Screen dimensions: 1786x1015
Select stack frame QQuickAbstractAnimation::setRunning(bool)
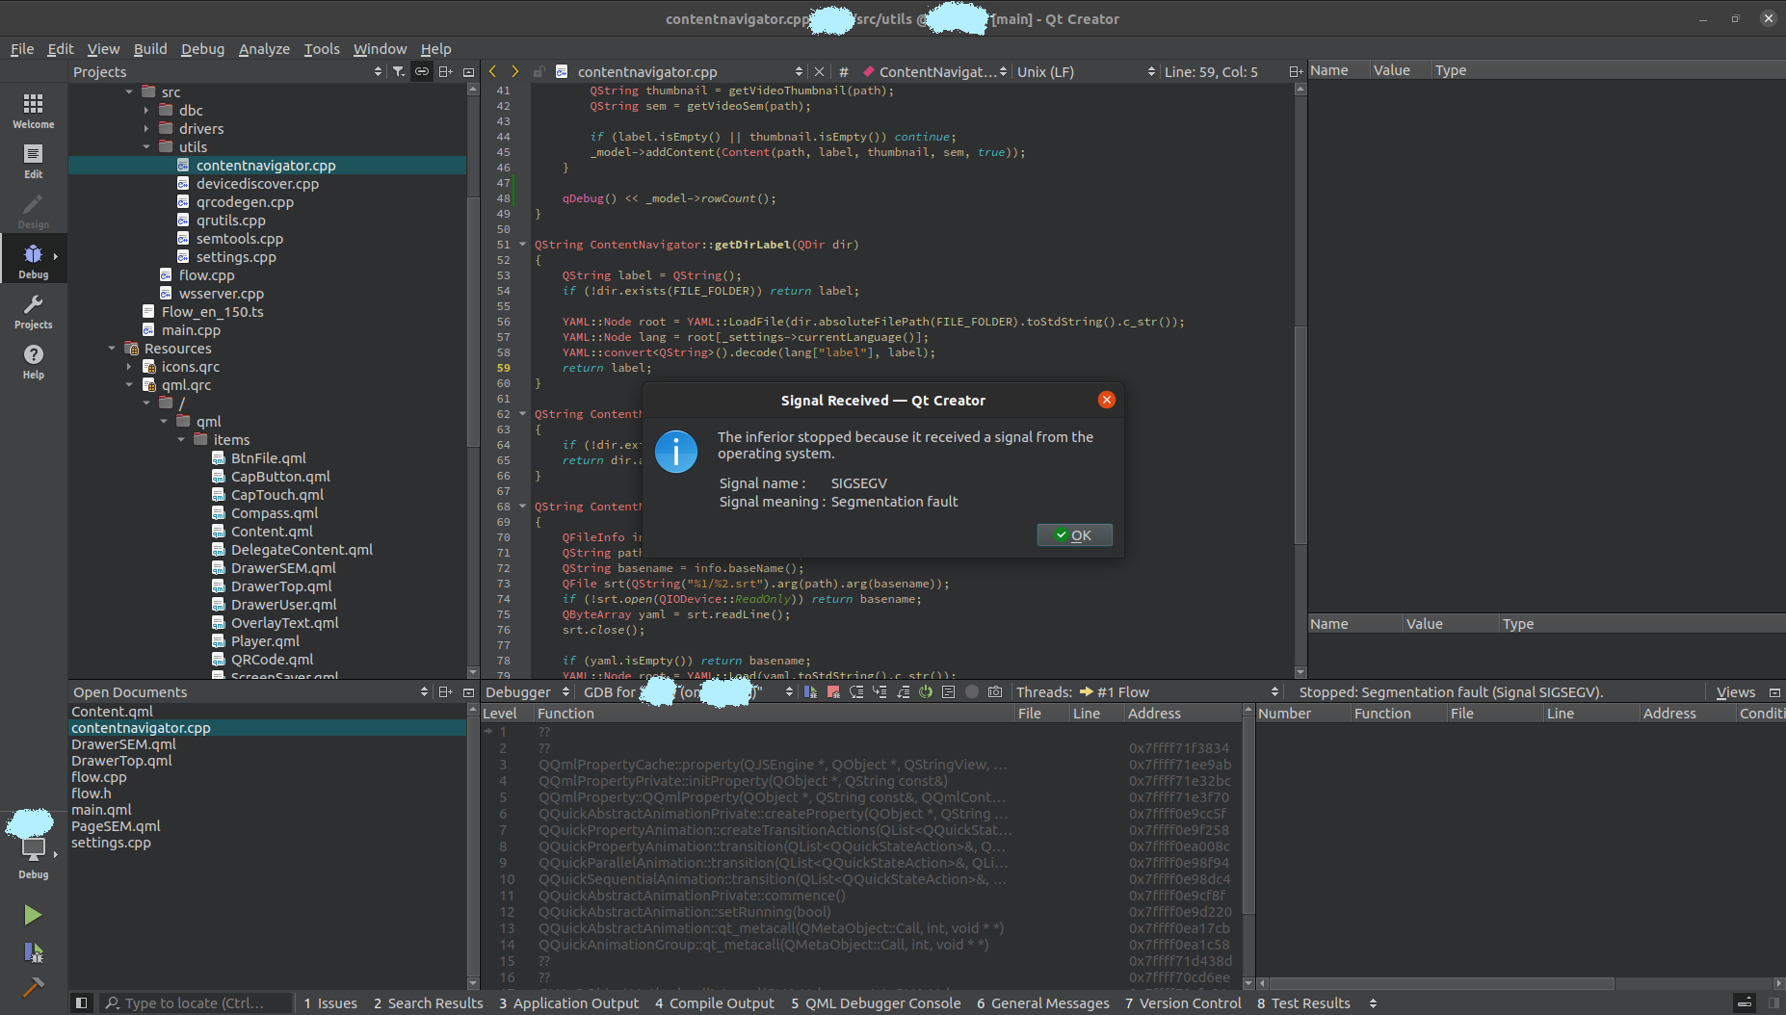(684, 912)
